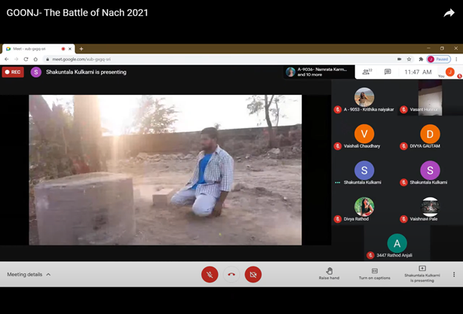
Task: Click the camera indicator icon in the address bar
Action: point(399,59)
